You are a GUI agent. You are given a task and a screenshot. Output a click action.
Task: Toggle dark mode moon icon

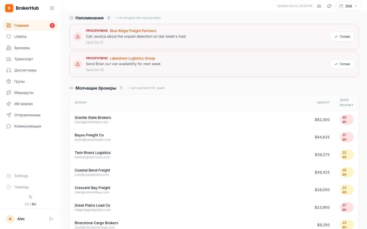31,197
